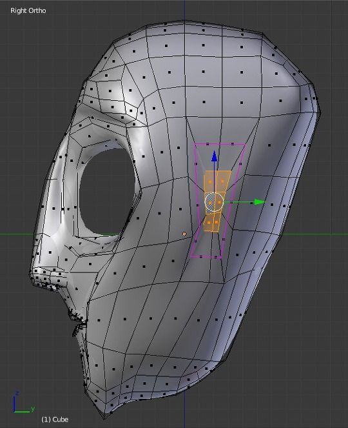
Task: Click the Z letter on the axis indicator
Action: point(17,393)
